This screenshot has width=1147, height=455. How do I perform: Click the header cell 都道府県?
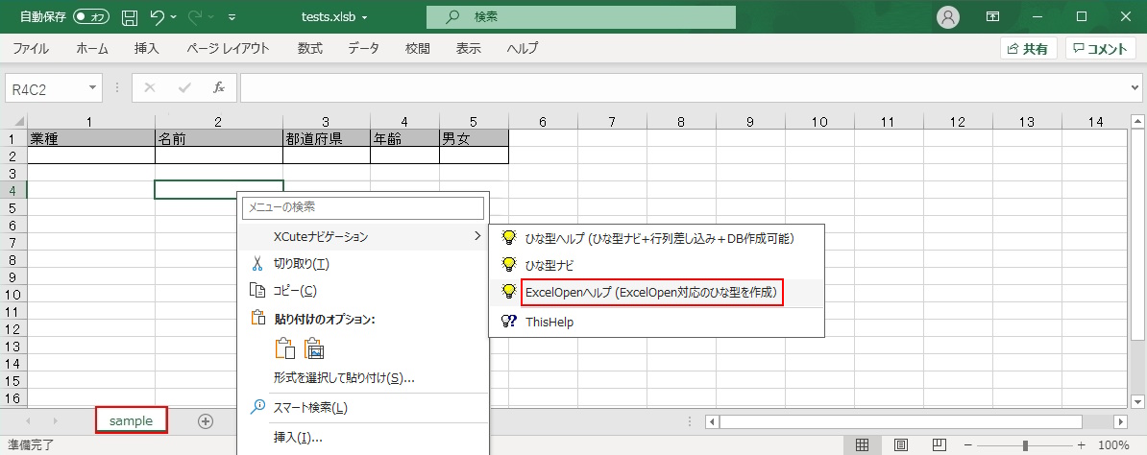327,138
